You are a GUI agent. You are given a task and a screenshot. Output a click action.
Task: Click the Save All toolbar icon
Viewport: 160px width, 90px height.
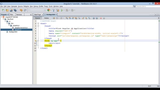(15, 10)
